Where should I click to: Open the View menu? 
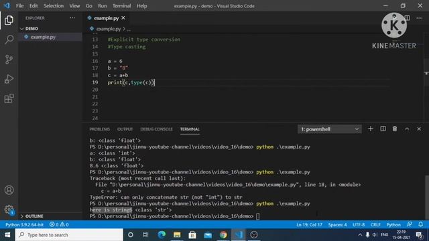[x=74, y=6]
